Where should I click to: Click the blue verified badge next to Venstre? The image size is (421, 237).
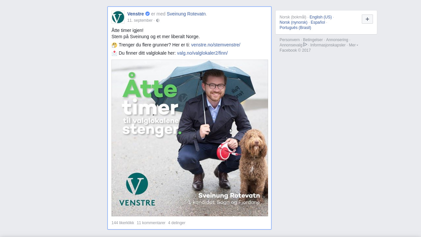click(x=147, y=14)
